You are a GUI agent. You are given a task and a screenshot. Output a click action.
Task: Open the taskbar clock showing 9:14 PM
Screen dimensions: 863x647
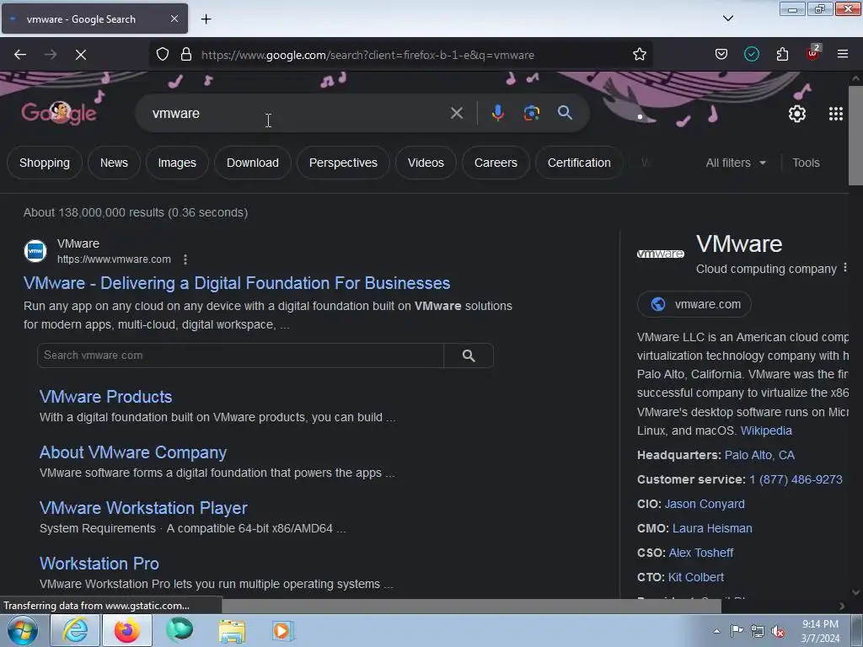pyautogui.click(x=820, y=631)
